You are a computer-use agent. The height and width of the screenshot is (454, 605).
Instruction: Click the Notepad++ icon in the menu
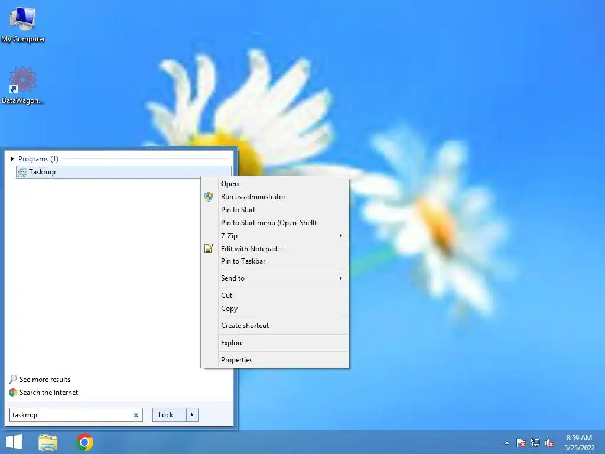coord(209,249)
